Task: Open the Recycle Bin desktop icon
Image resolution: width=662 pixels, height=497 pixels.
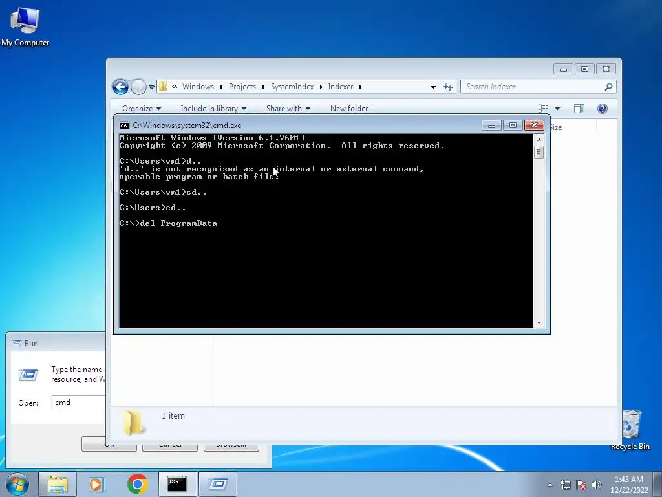Action: click(630, 430)
